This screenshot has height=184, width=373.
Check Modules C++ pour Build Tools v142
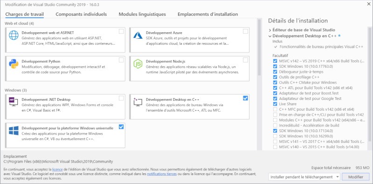click(275, 120)
